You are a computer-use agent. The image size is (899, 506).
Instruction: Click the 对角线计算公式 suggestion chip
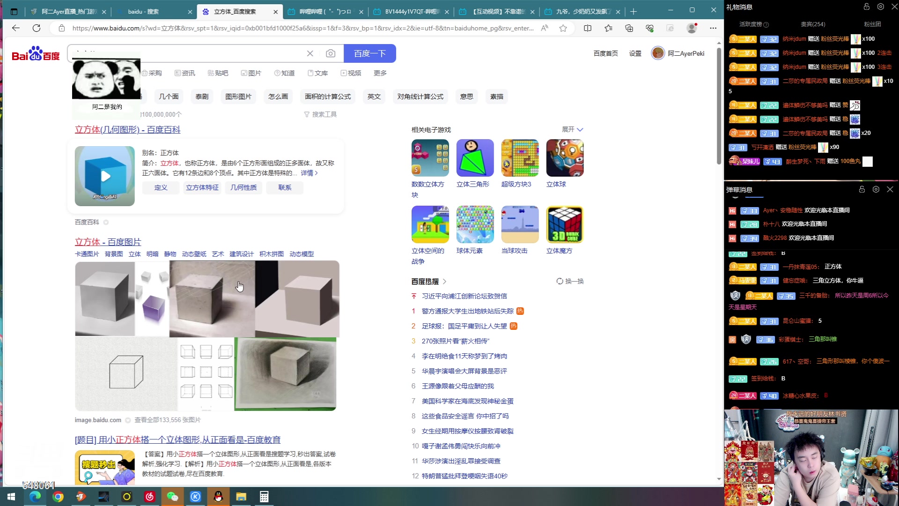[420, 97]
